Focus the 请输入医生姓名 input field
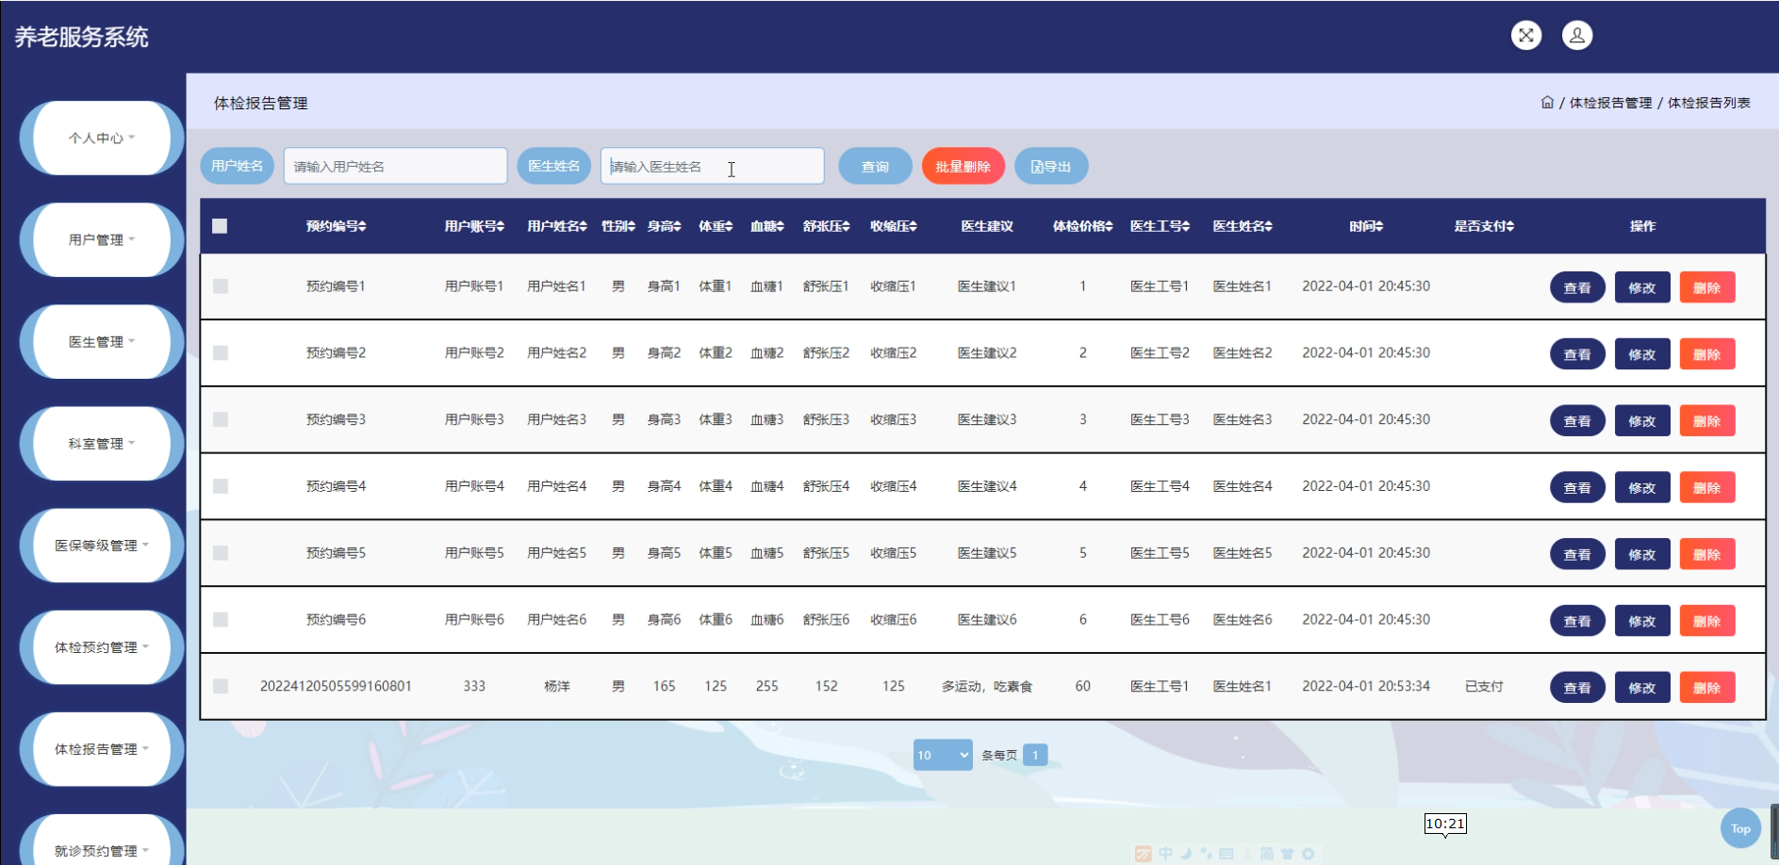This screenshot has width=1779, height=865. (713, 166)
